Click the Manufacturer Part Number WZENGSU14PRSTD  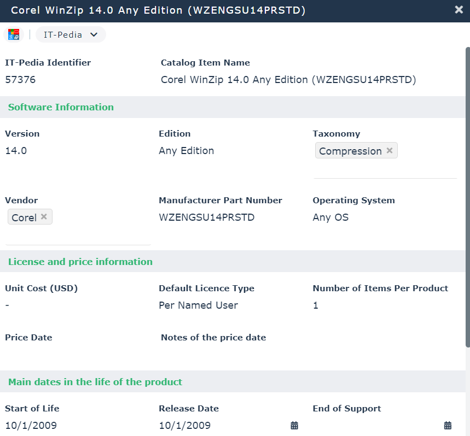coord(206,217)
